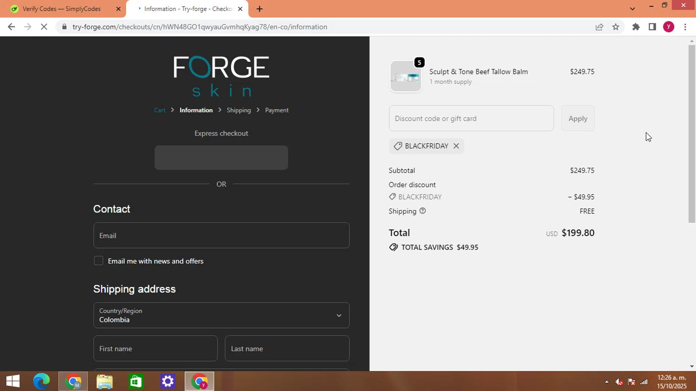Remove the BLACKFRIDAY discount code tag

pyautogui.click(x=456, y=146)
